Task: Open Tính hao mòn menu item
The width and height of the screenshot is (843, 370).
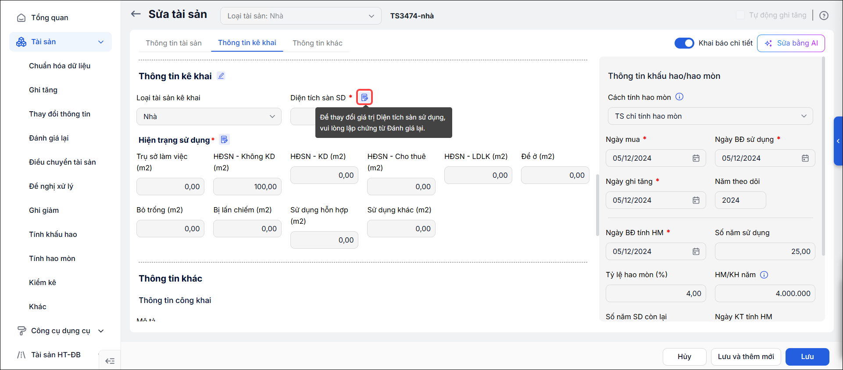Action: [x=52, y=258]
